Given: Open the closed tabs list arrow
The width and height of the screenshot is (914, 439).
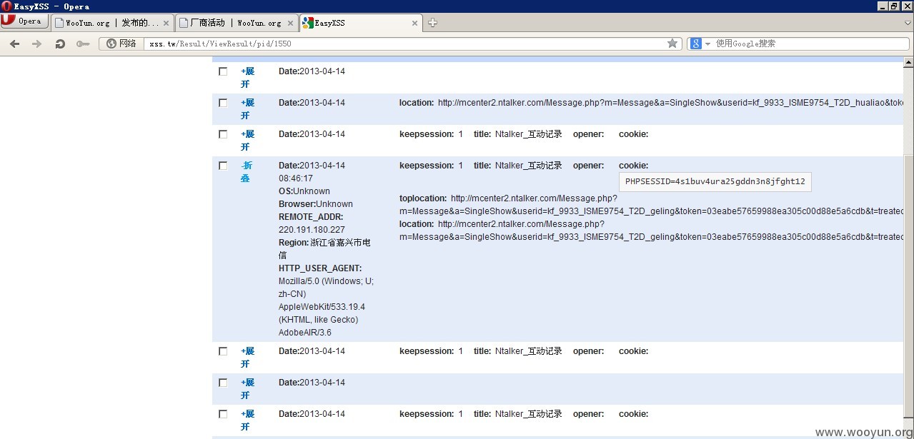Looking at the screenshot, I should [908, 22].
